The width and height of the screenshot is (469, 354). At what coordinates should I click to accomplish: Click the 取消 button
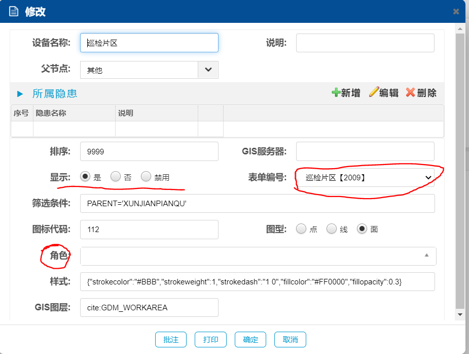290,340
